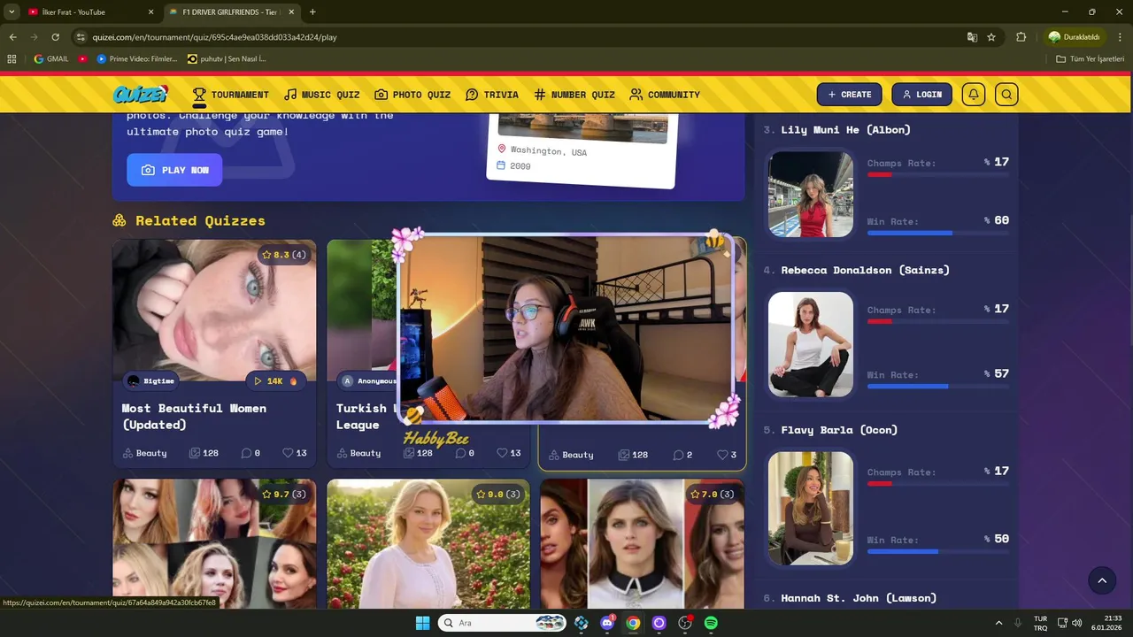Viewport: 1133px width, 637px height.
Task: Bookmark this page with the star
Action: [991, 37]
